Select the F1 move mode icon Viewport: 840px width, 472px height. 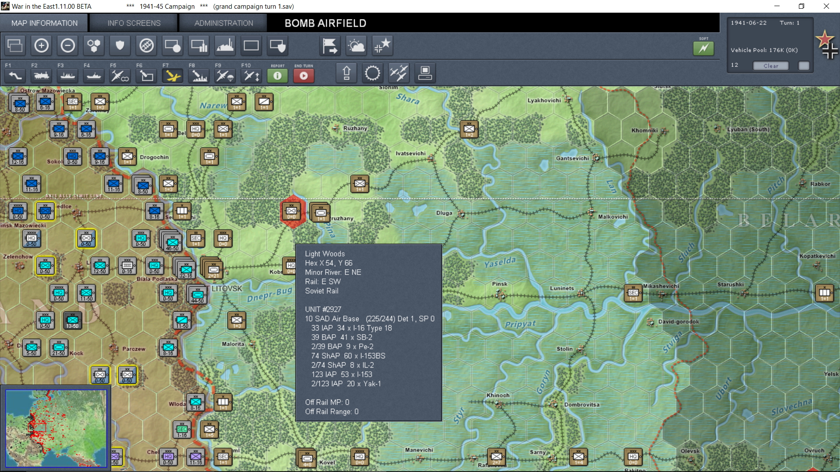[15, 76]
